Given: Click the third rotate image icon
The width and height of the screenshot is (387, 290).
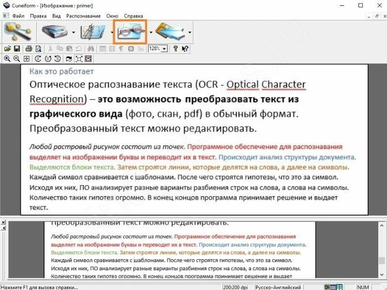Looking at the screenshot, I should click(x=58, y=58).
